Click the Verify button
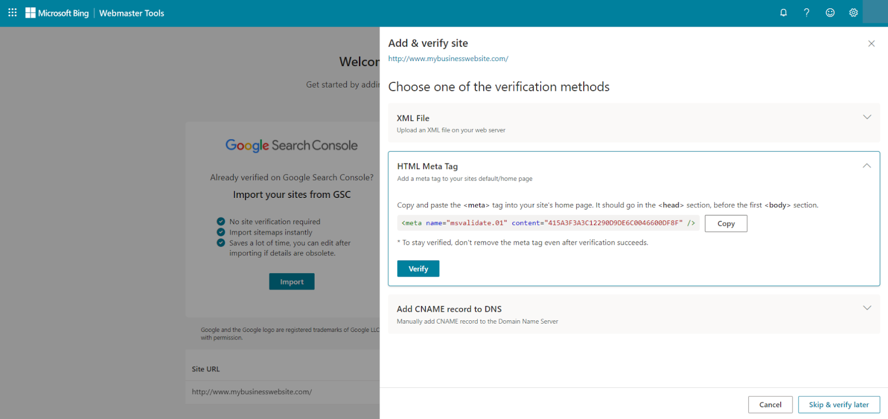This screenshot has width=888, height=419. point(418,268)
